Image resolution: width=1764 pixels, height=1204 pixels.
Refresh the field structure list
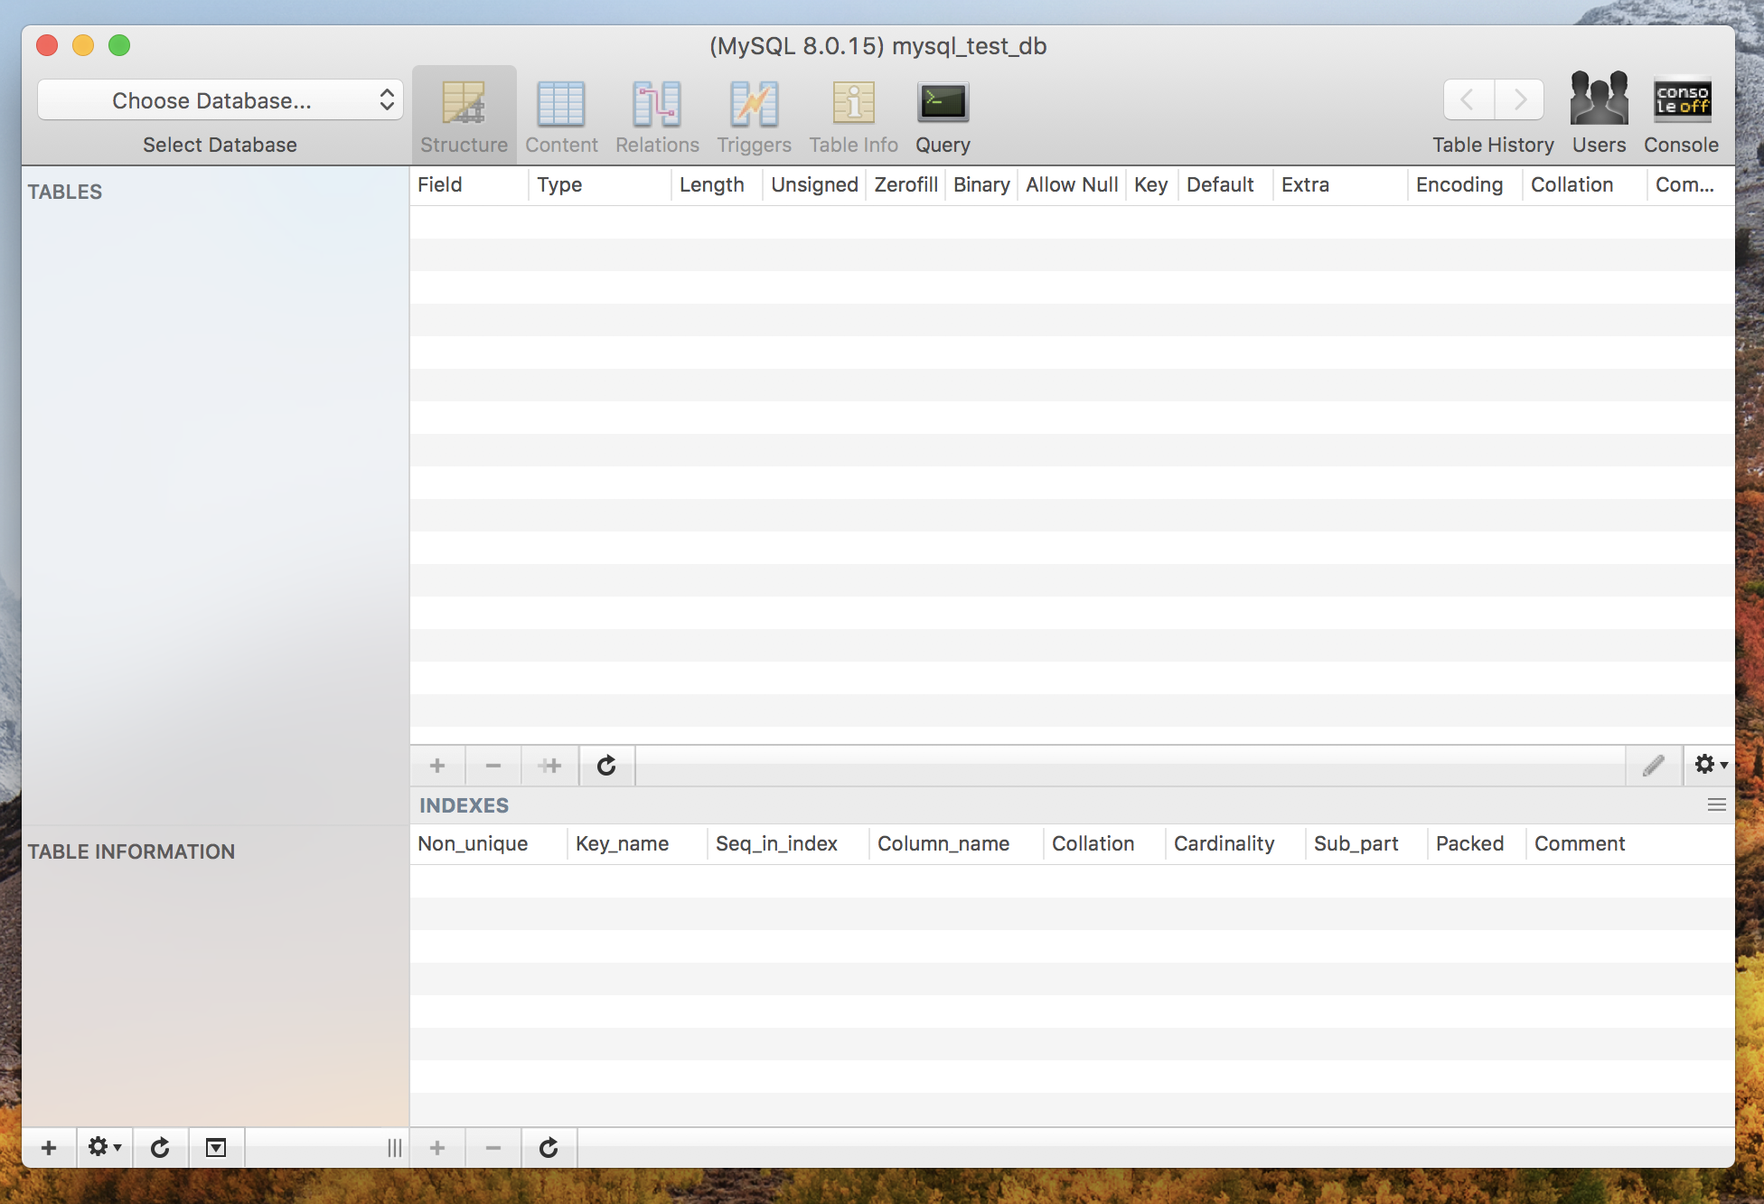point(606,766)
